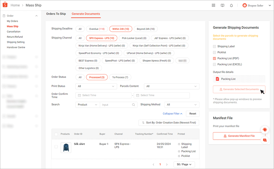Open the seller education book icon

pos(222,5)
